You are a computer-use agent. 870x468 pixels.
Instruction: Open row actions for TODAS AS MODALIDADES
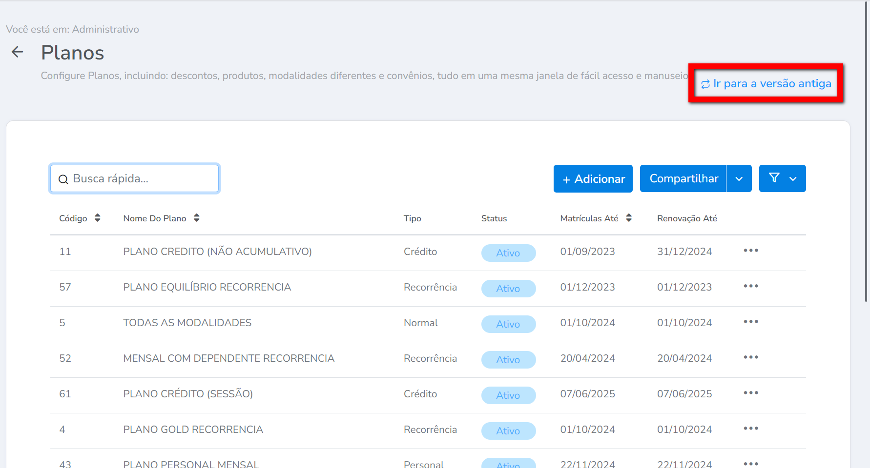(x=750, y=322)
